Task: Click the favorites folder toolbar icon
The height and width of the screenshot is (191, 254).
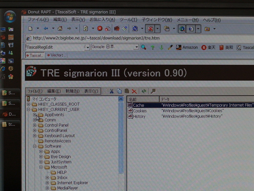Action: click(207, 29)
